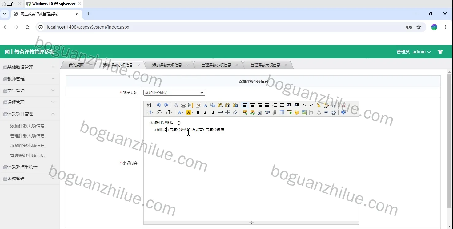453x229 pixels.
Task: Switch the editor to fullscreen mode
Action: [x=343, y=105]
